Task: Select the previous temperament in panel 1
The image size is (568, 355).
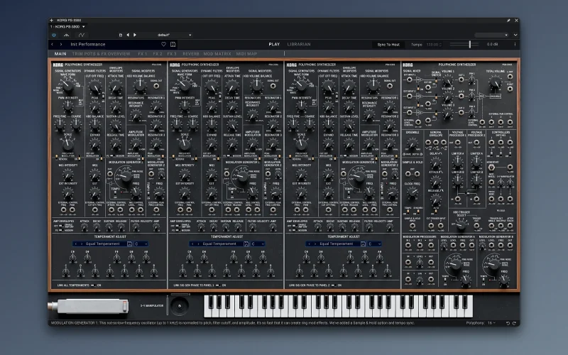Action: 75,244
